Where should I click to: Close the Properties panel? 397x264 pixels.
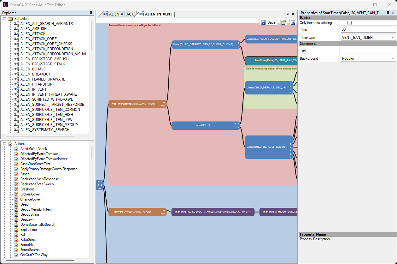pos(393,13)
